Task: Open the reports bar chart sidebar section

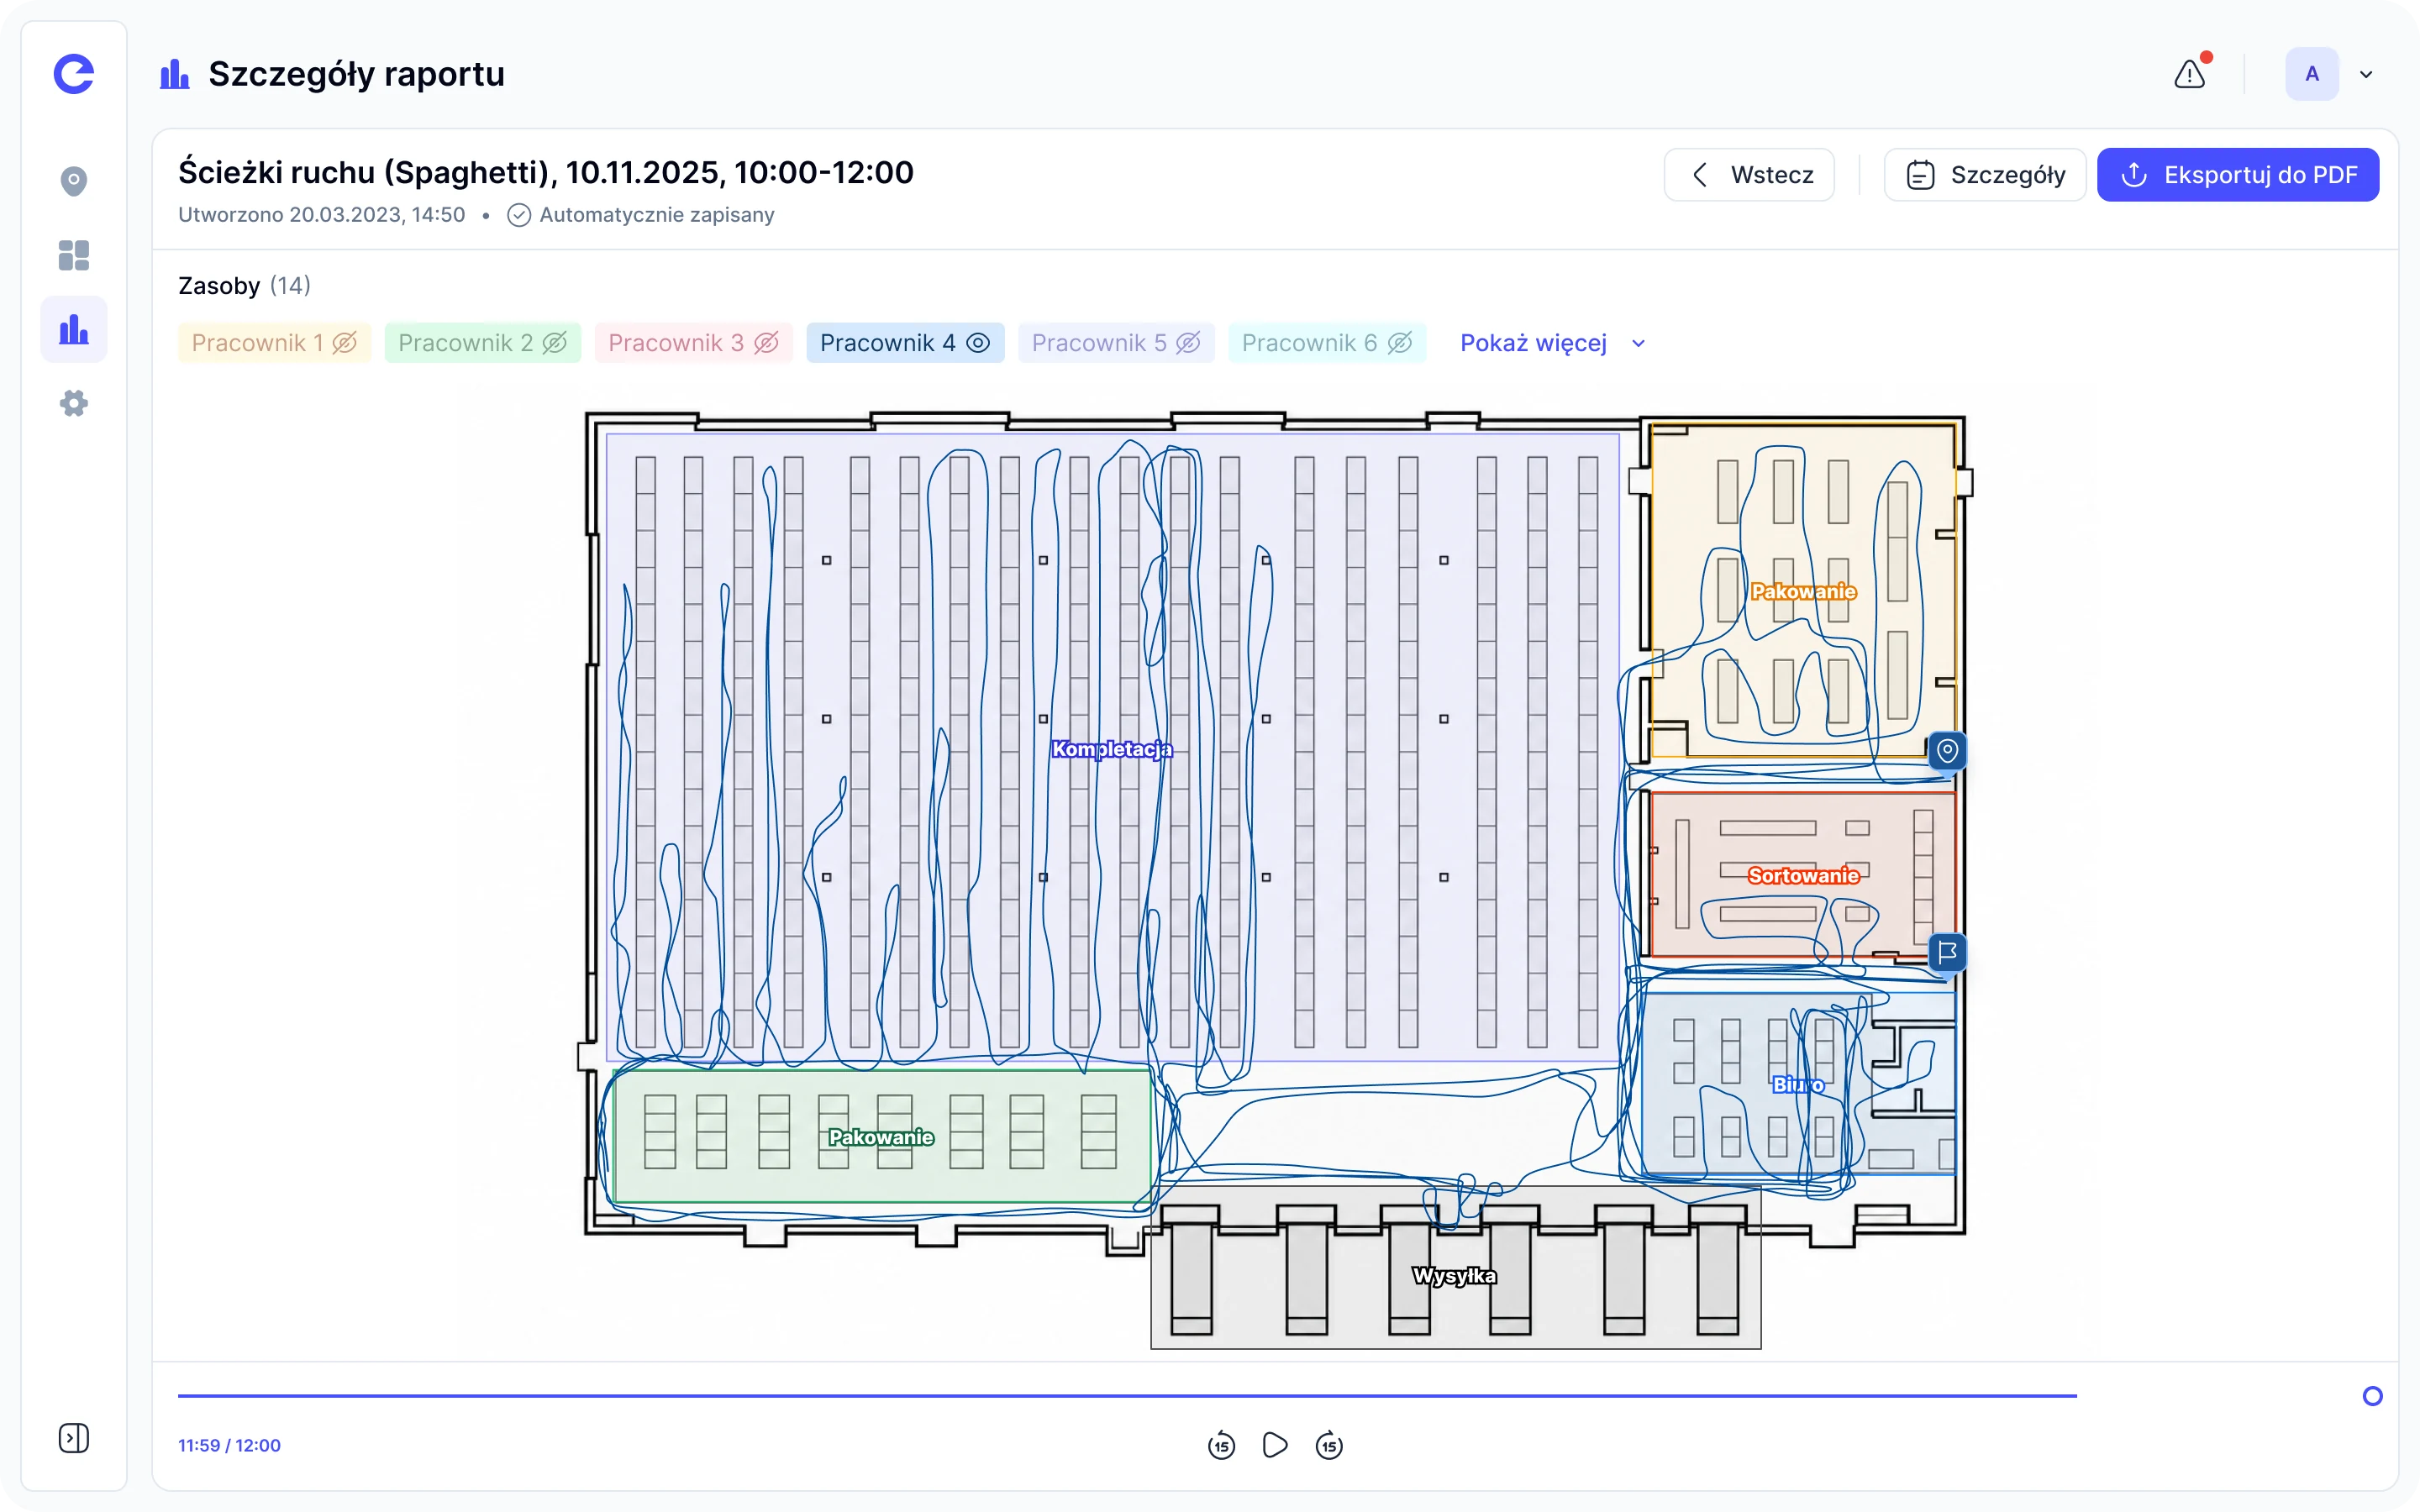Action: (x=74, y=329)
